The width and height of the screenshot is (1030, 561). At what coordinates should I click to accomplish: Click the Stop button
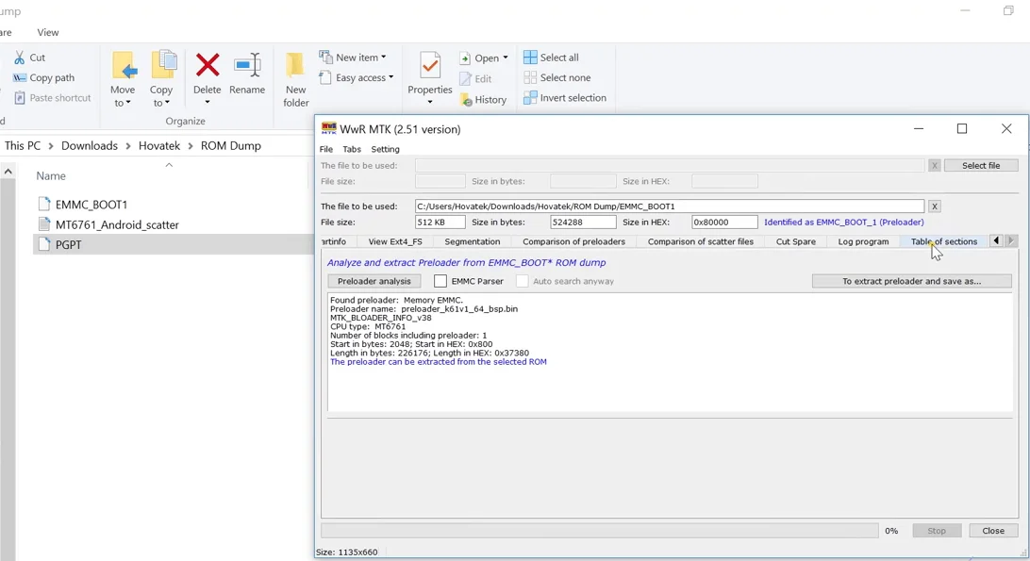click(937, 531)
